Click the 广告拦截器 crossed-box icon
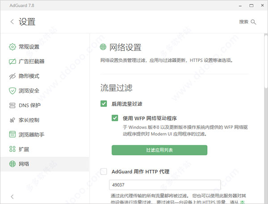 [13, 61]
